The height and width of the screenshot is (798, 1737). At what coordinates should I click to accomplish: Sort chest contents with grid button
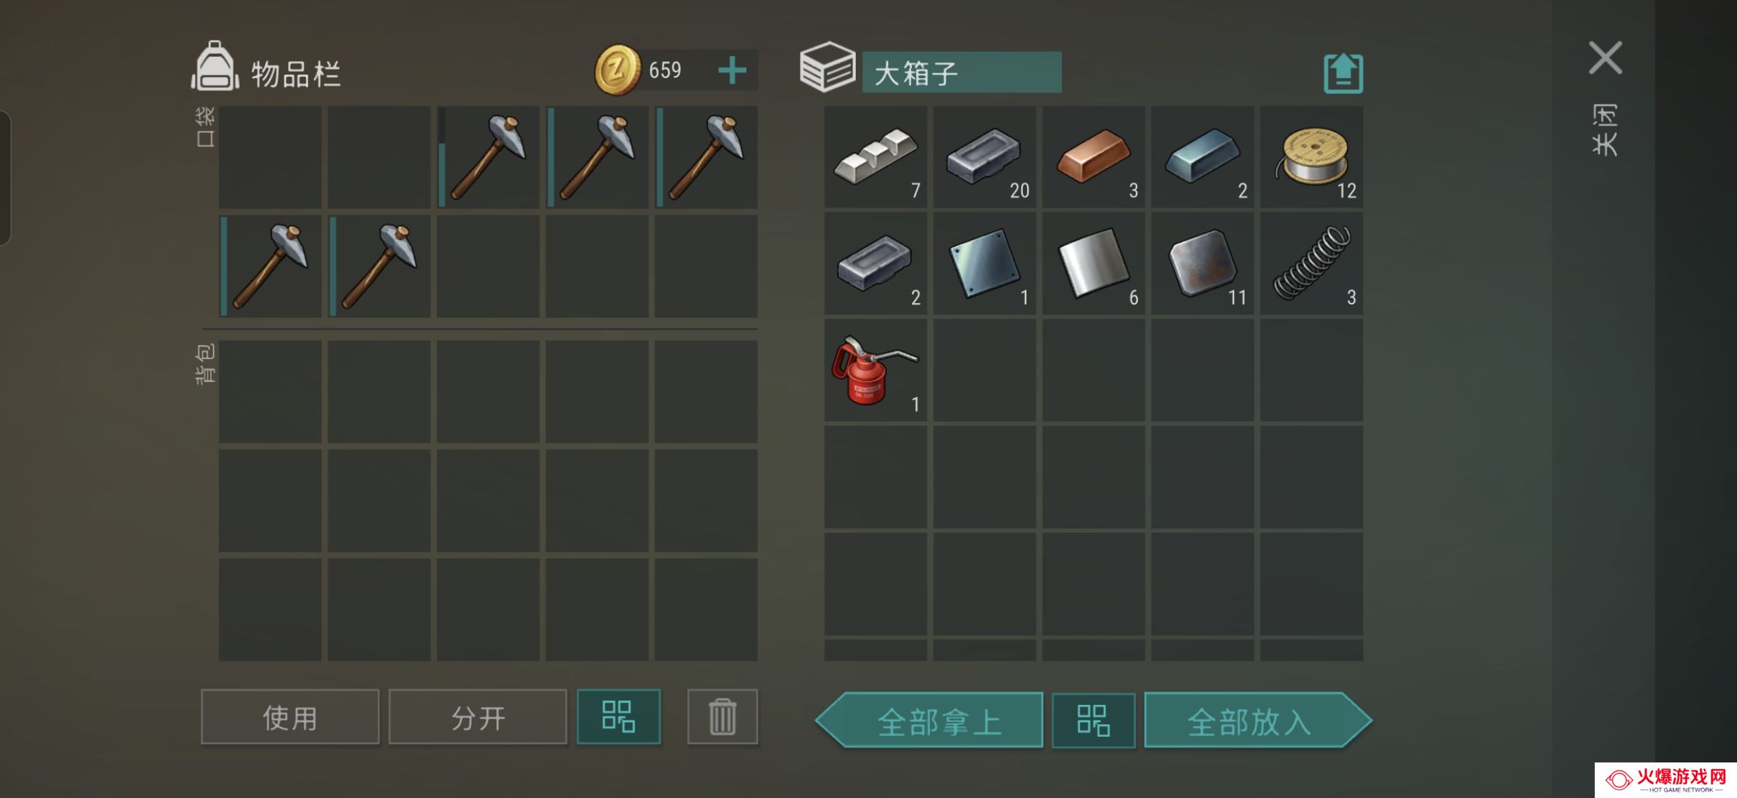(x=1093, y=720)
